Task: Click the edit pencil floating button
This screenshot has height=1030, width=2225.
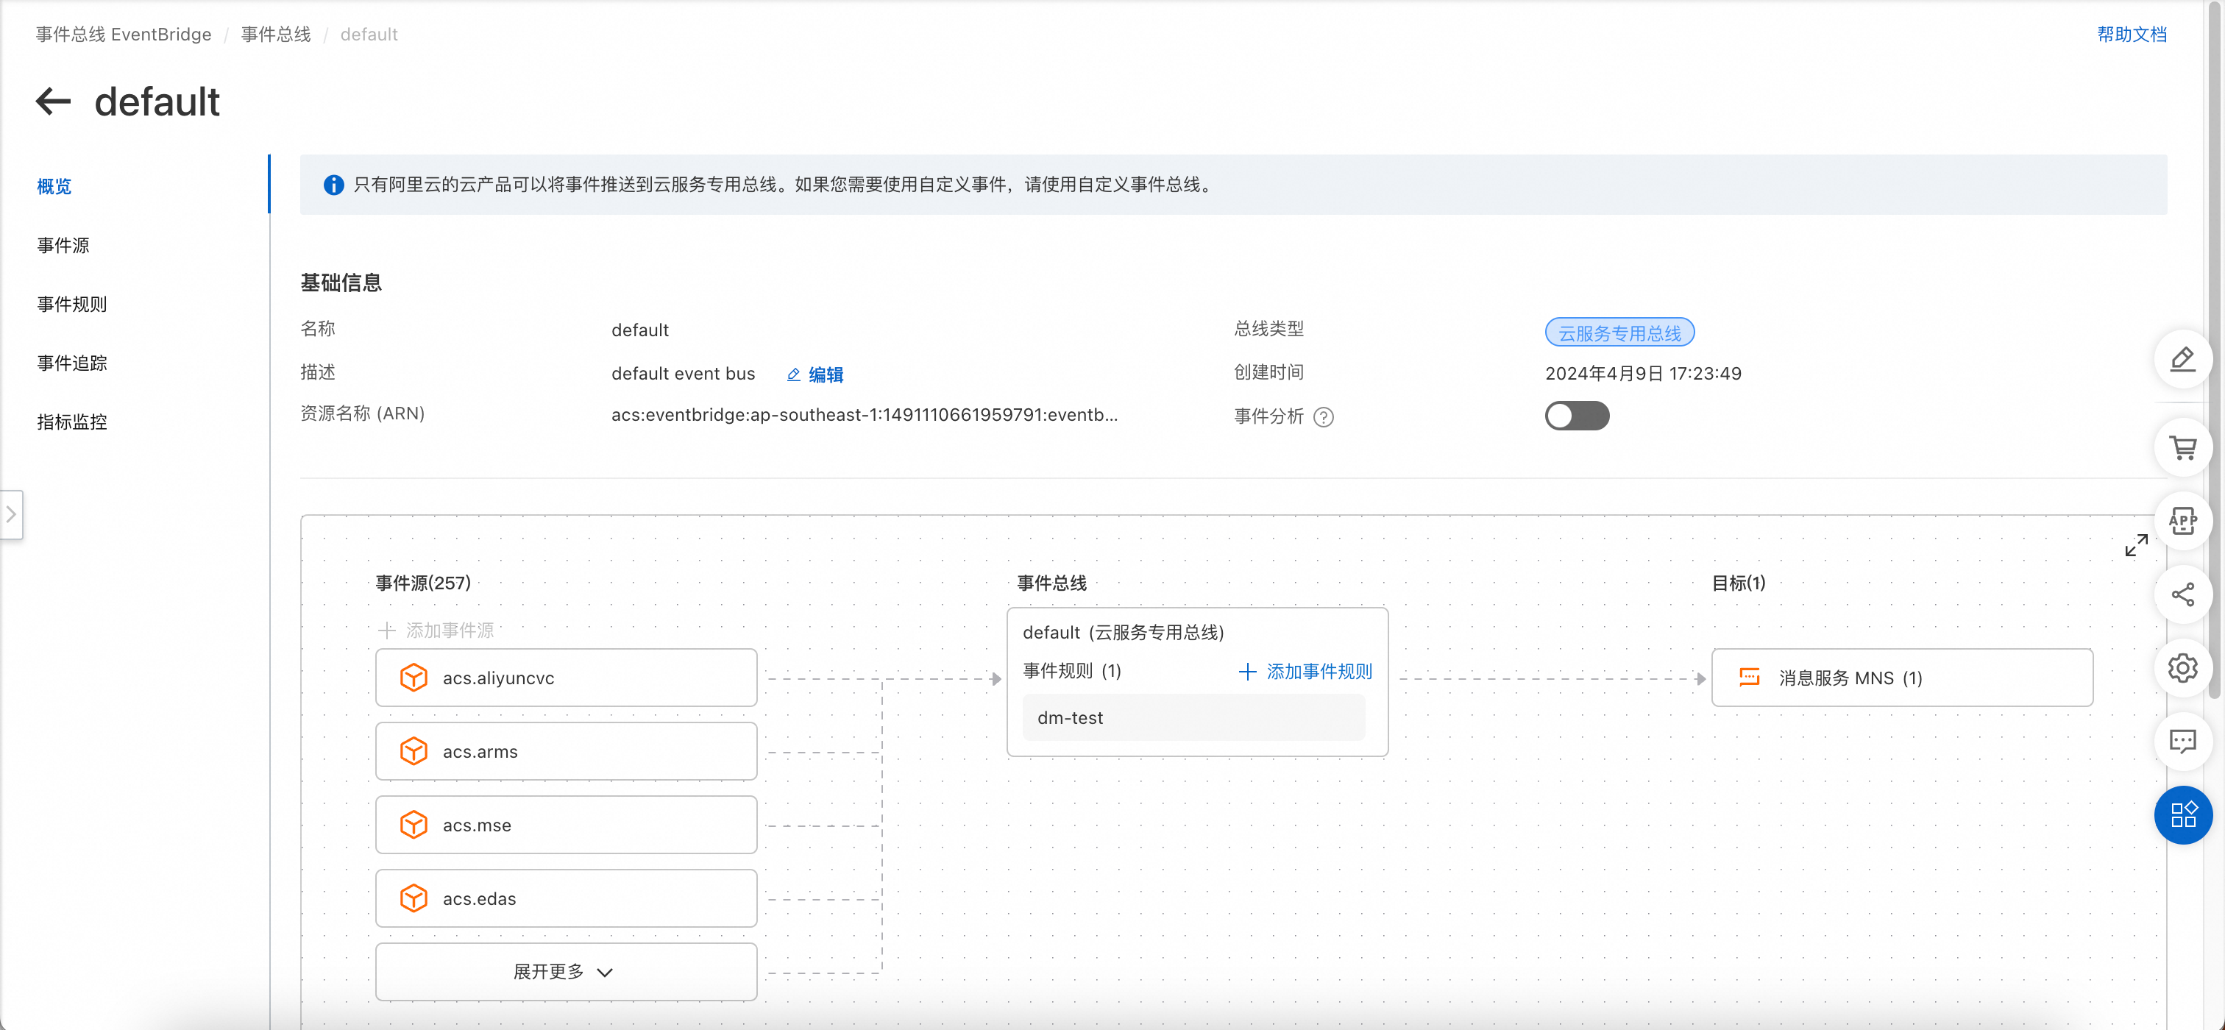Action: point(2182,358)
